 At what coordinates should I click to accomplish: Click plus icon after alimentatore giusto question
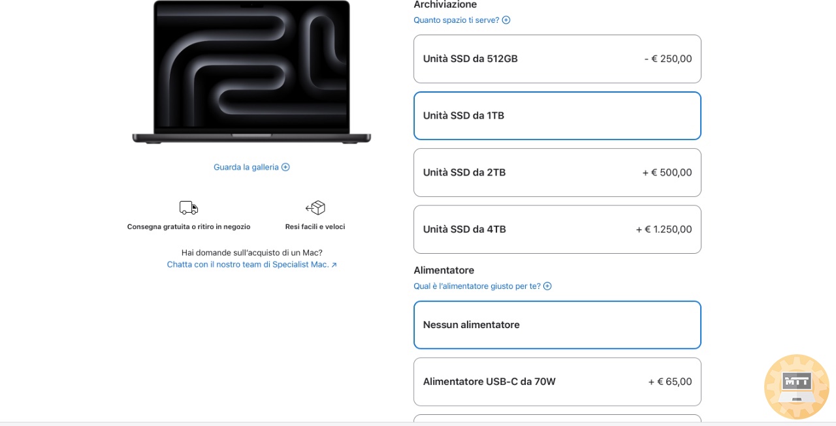[547, 286]
